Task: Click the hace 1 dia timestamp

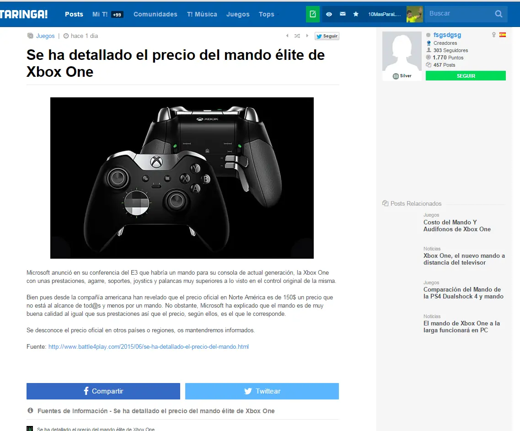Action: click(x=84, y=36)
